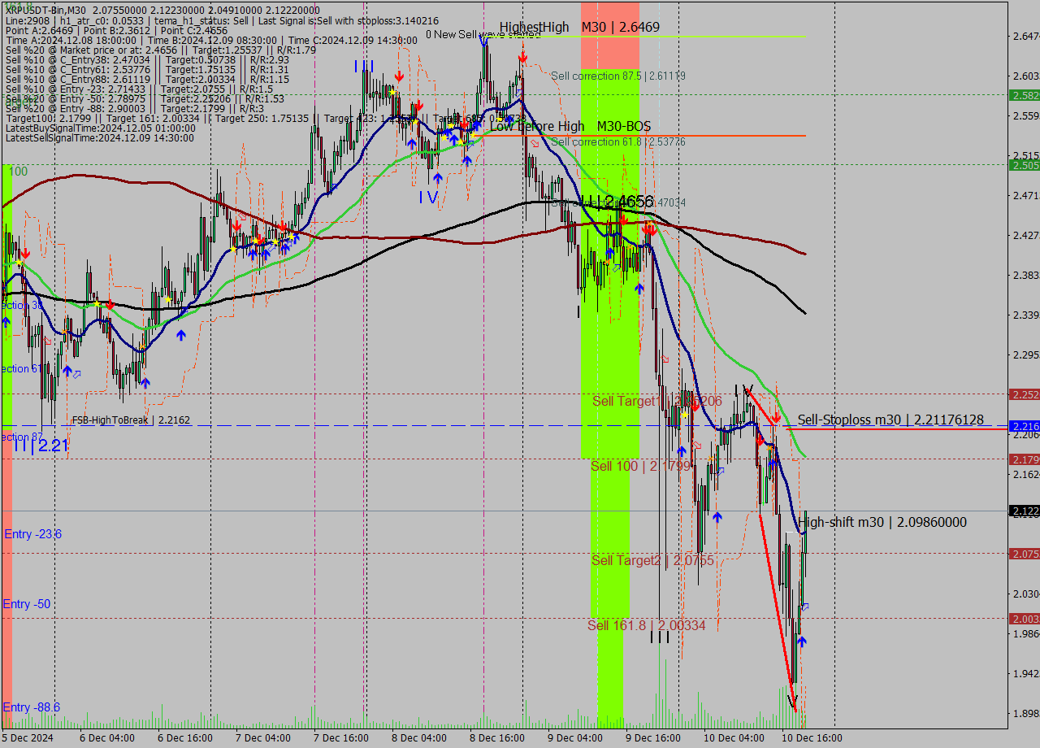Select the 'Sell-Stoploss m30 | 2.21176128' label

pos(890,420)
